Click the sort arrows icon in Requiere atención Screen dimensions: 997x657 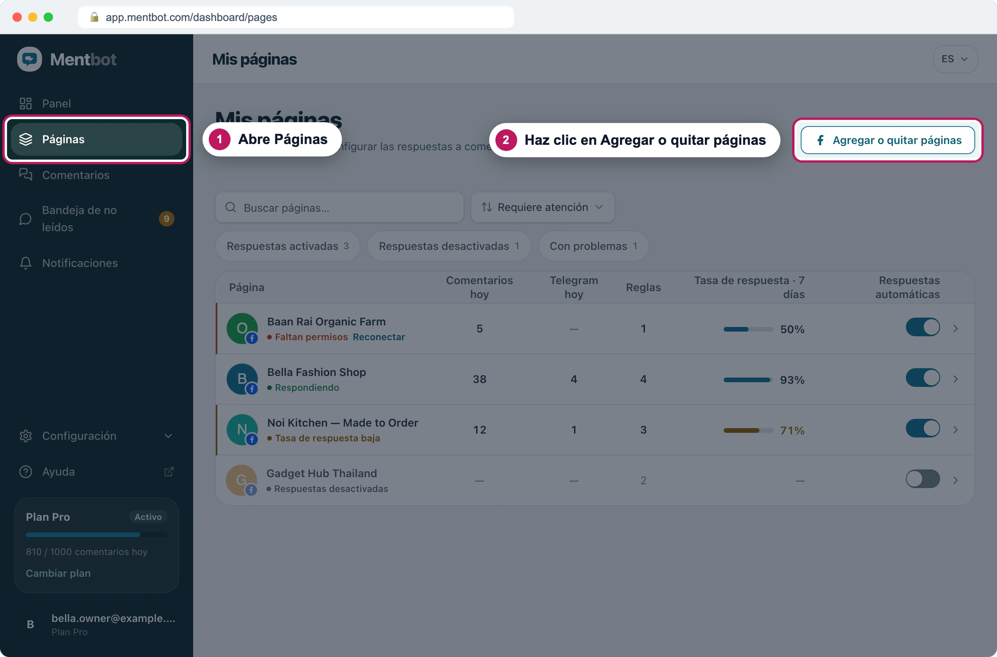(486, 207)
